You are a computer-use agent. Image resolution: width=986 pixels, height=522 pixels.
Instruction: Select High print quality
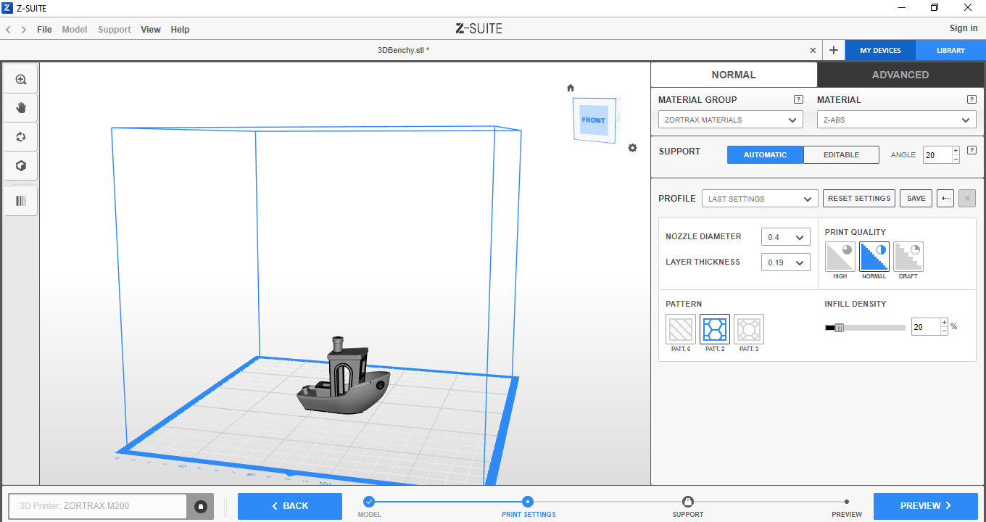840,257
